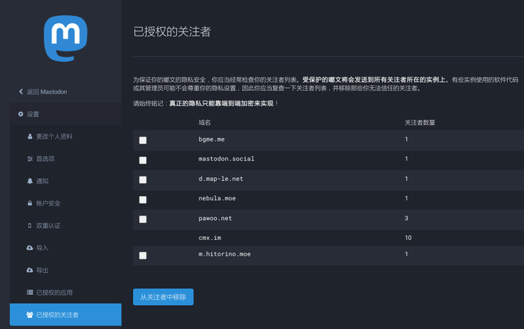Screen dimensions: 524x329
Task: Toggle the nebula.moe row checkbox
Action: pos(143,199)
